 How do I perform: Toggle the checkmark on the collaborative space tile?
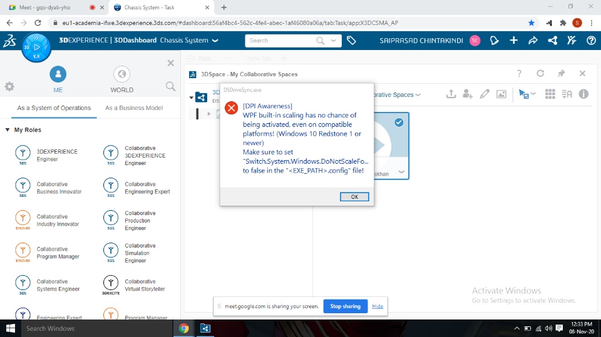tap(399, 123)
